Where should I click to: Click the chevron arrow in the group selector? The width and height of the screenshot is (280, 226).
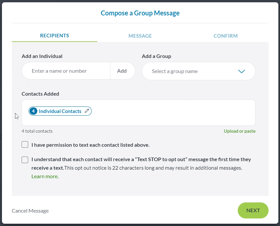point(241,71)
